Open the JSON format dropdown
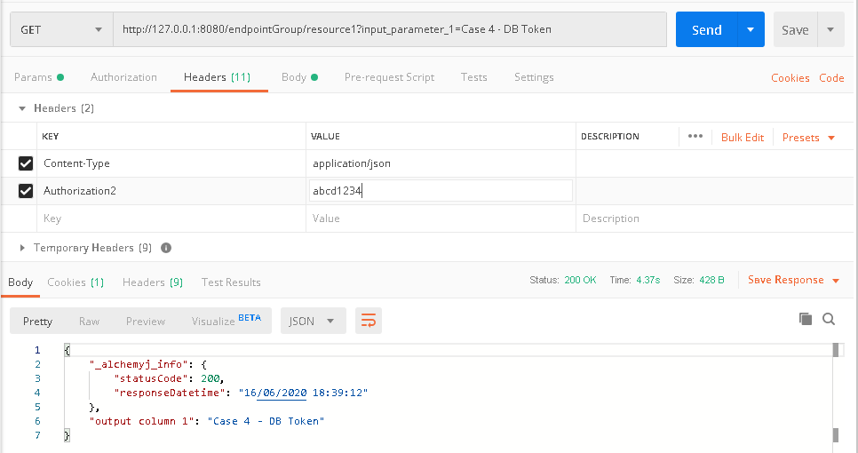The image size is (858, 453). point(313,321)
